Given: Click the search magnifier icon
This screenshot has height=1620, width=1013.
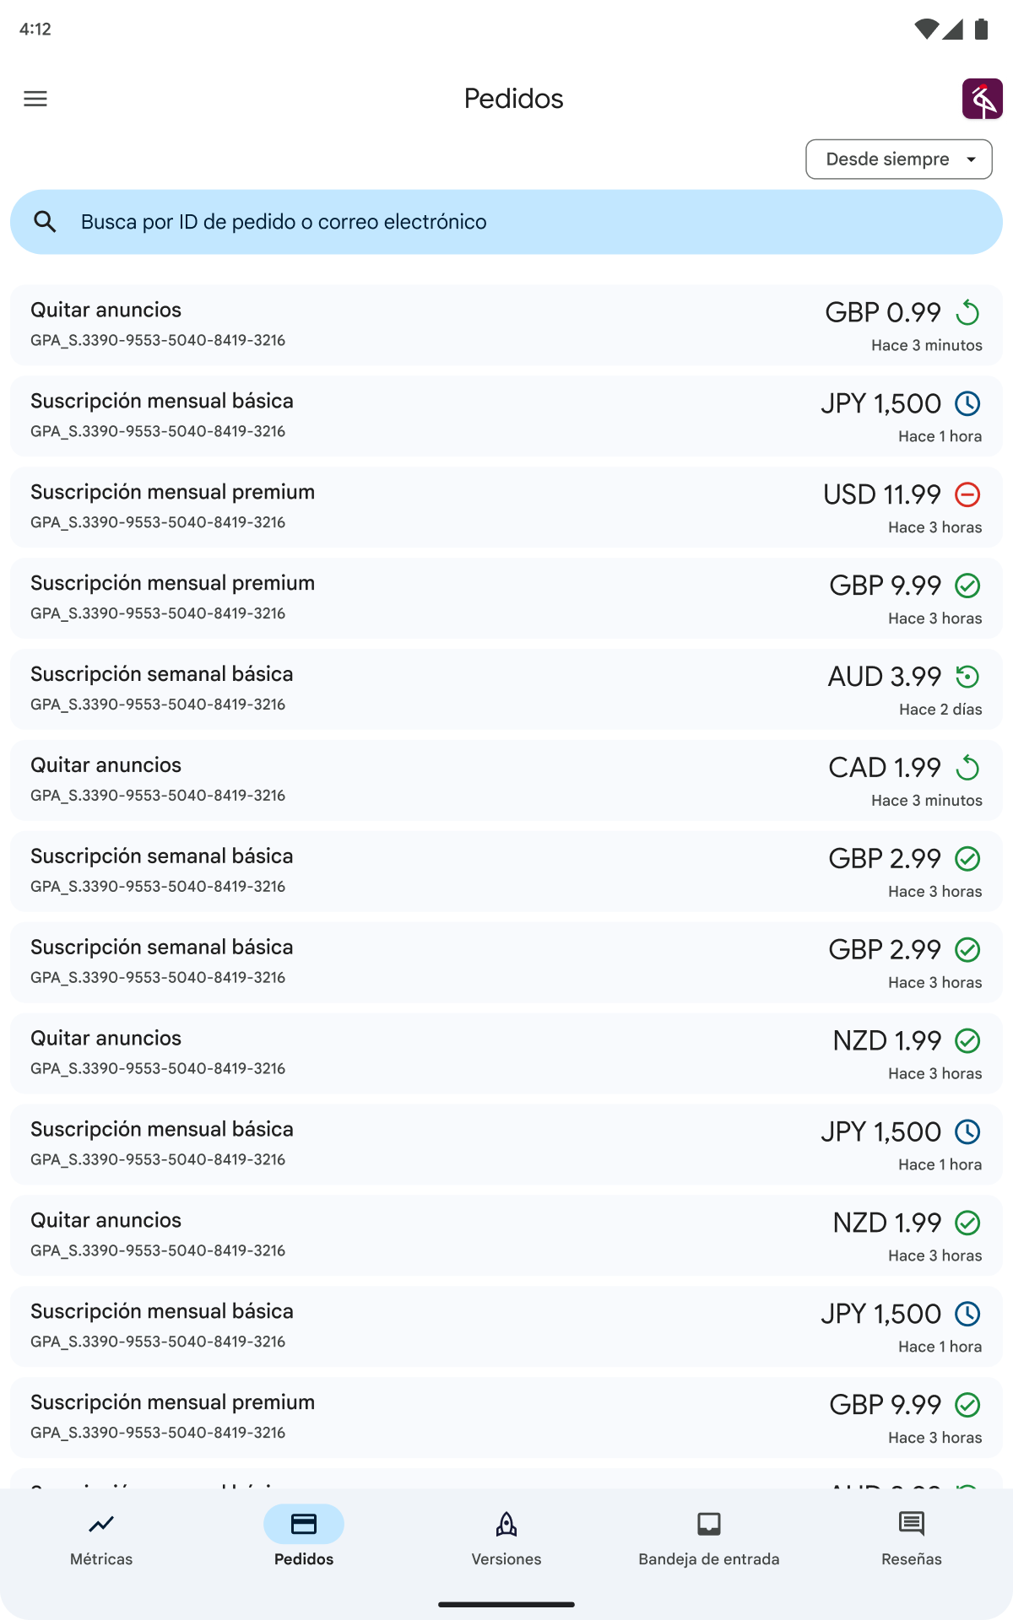Looking at the screenshot, I should click(x=45, y=222).
